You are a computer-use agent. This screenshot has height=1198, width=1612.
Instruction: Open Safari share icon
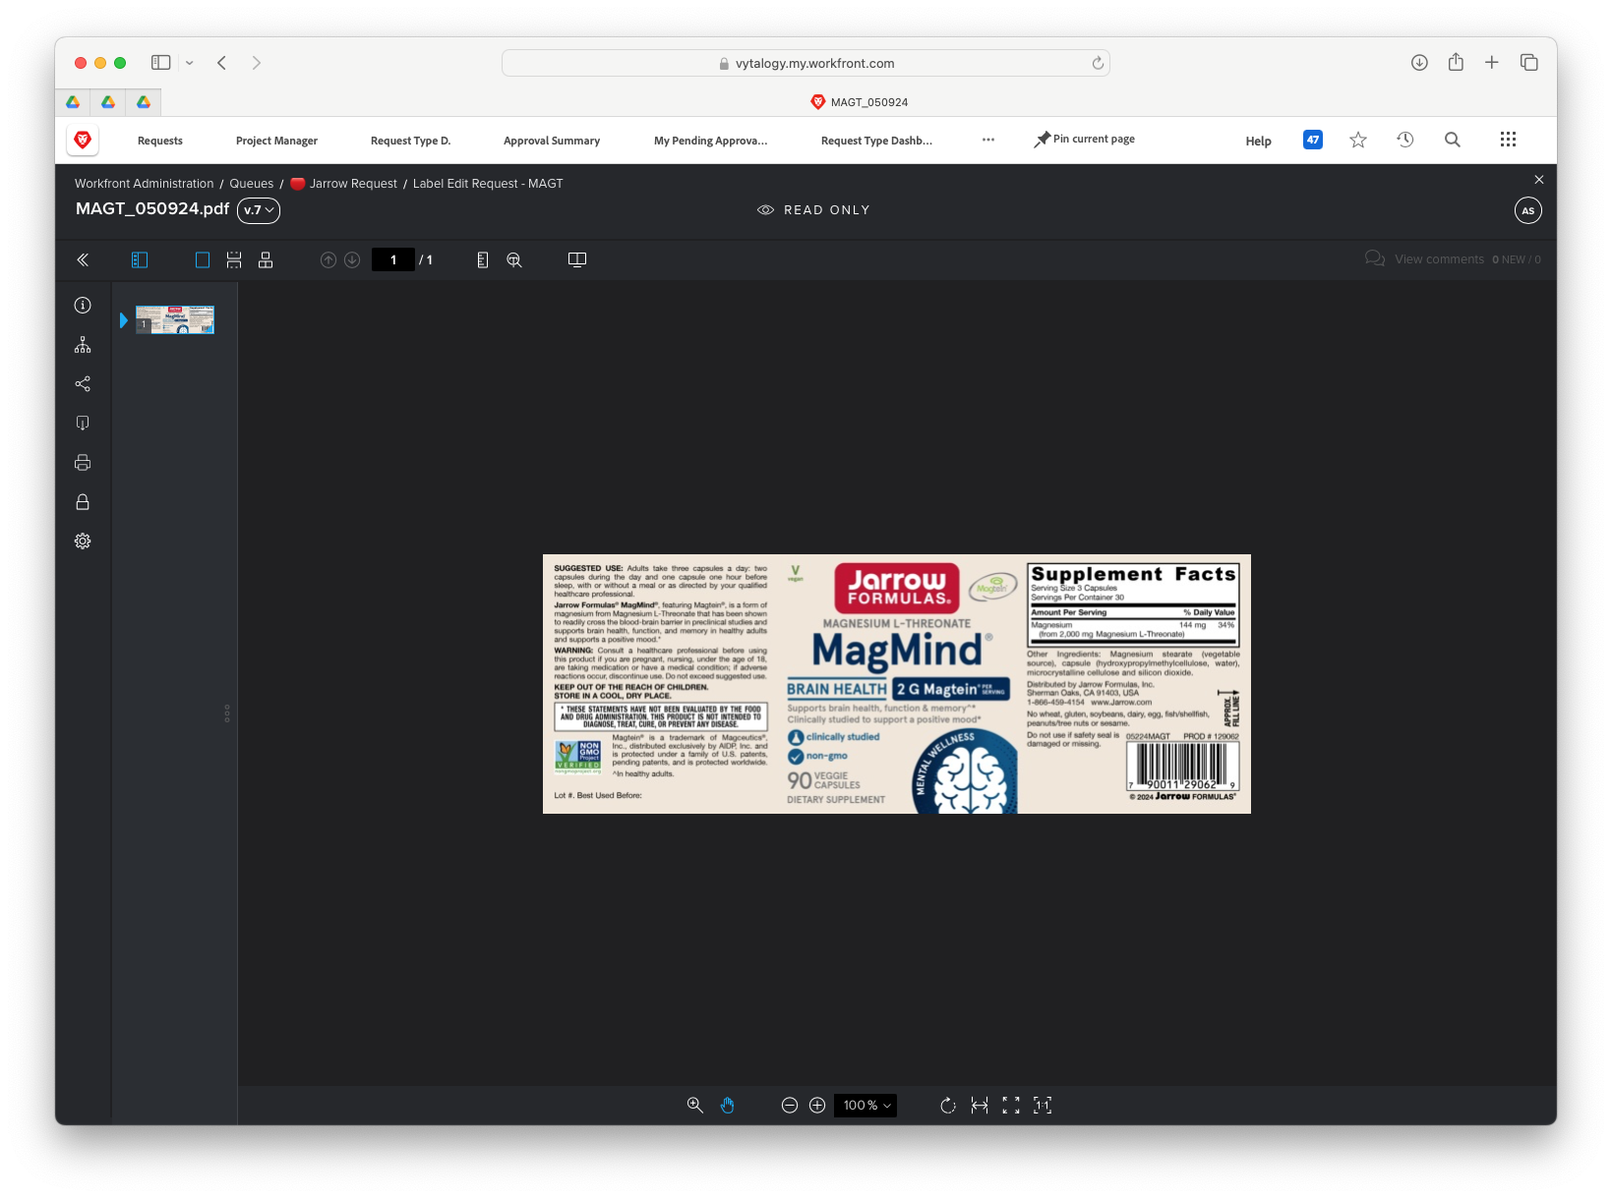coord(1456,63)
